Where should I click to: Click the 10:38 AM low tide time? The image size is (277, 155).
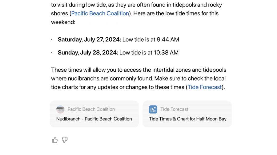point(166,53)
